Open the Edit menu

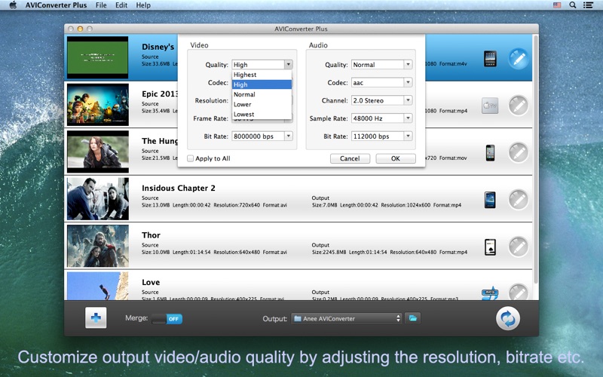pos(121,5)
